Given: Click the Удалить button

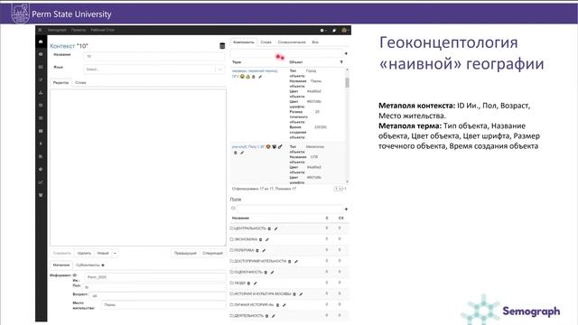Looking at the screenshot, I should (x=84, y=253).
